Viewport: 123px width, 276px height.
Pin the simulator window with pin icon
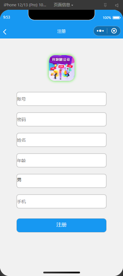tap(105, 5)
